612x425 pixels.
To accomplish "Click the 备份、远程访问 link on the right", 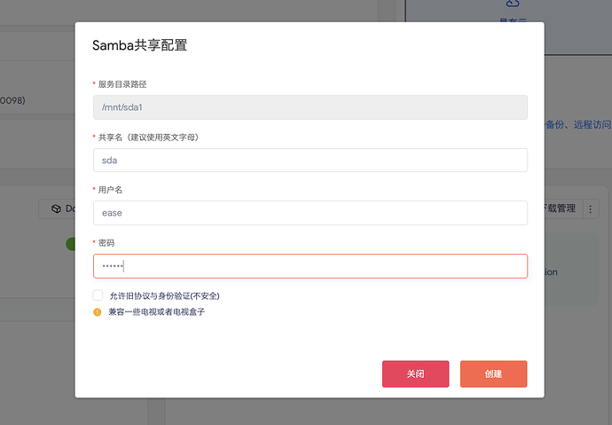I will click(577, 125).
